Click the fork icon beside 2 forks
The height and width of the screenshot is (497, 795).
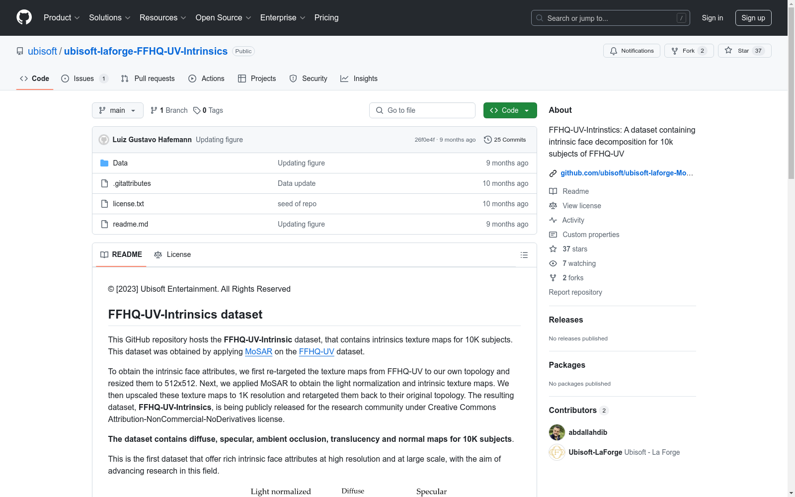point(553,278)
